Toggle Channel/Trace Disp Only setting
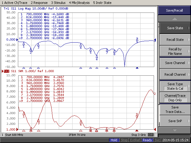The width and height of the screenshot is (191, 143). [x=175, y=98]
